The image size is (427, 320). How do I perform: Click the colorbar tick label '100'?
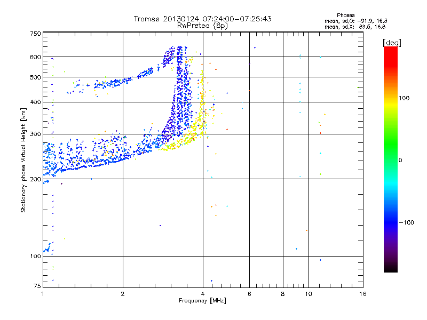click(x=404, y=98)
